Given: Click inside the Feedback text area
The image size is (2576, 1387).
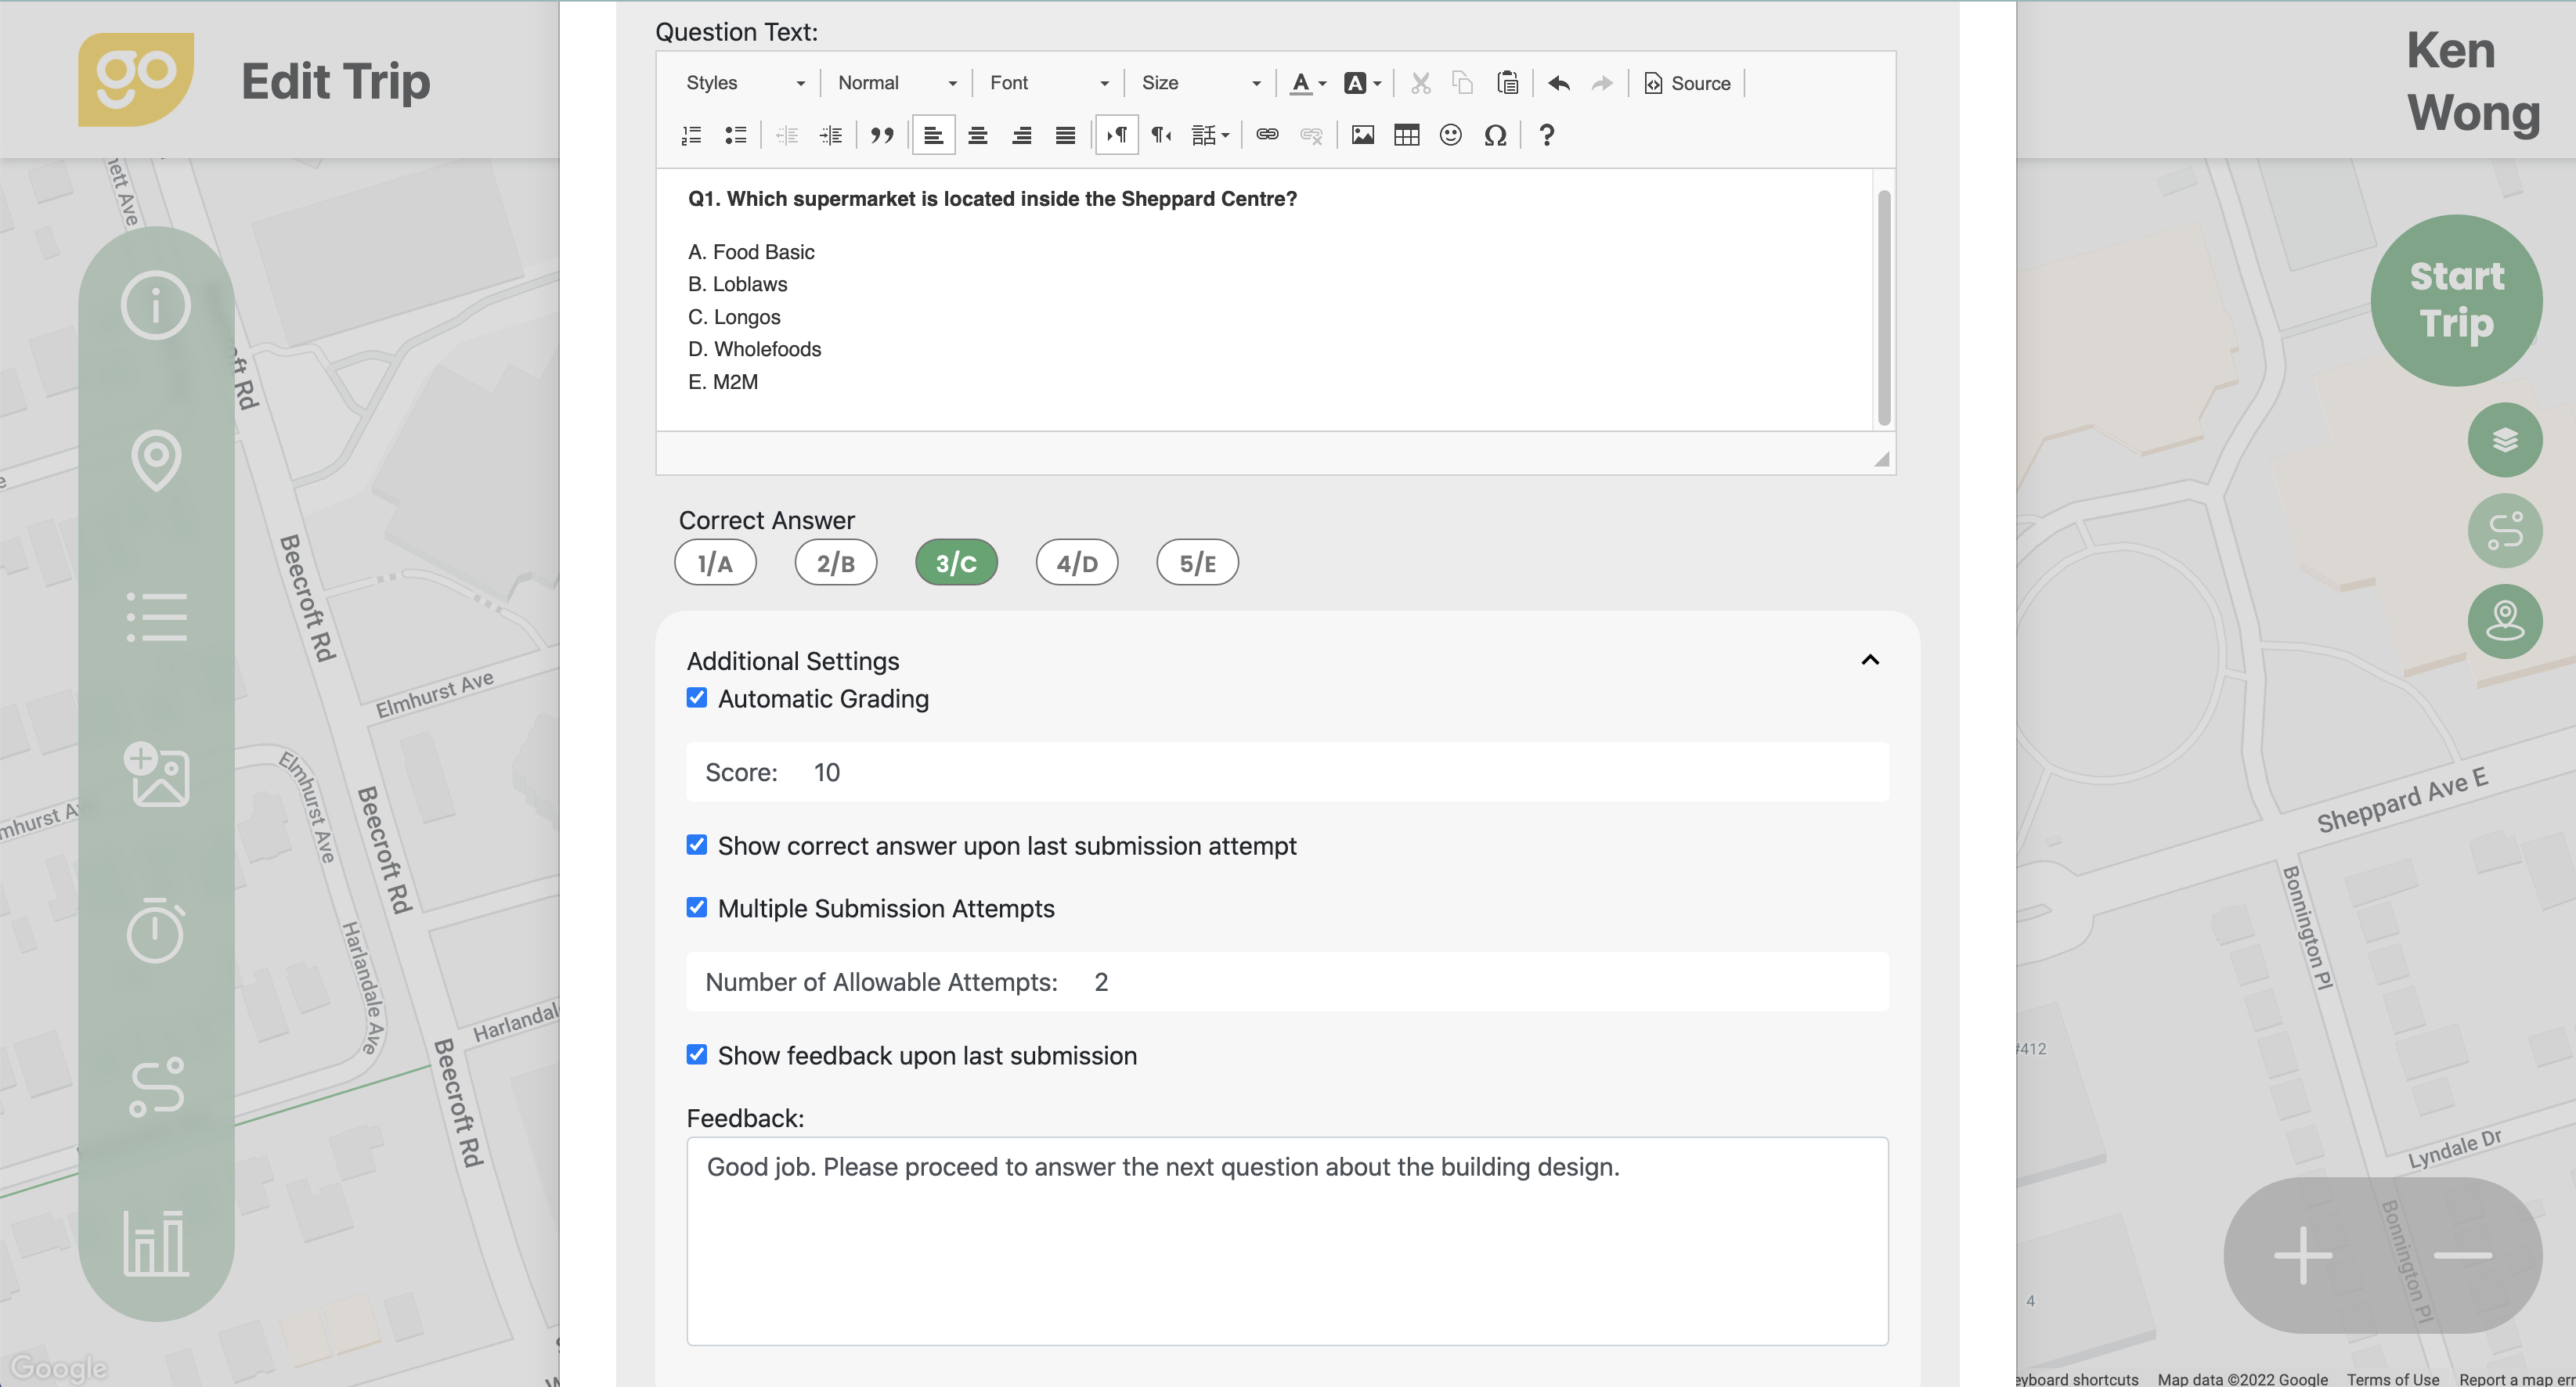Looking at the screenshot, I should (1287, 1241).
